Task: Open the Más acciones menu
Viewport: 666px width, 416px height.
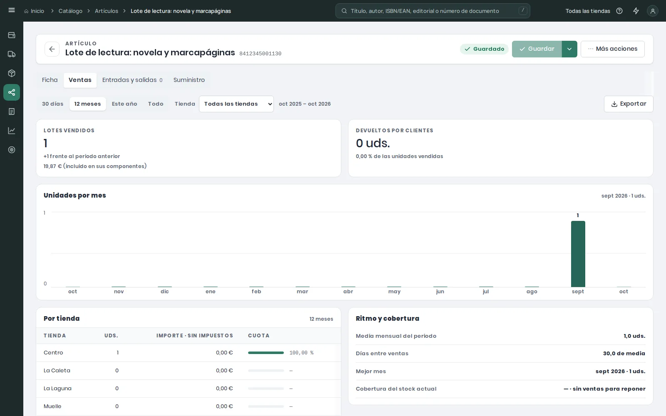Action: [613, 49]
